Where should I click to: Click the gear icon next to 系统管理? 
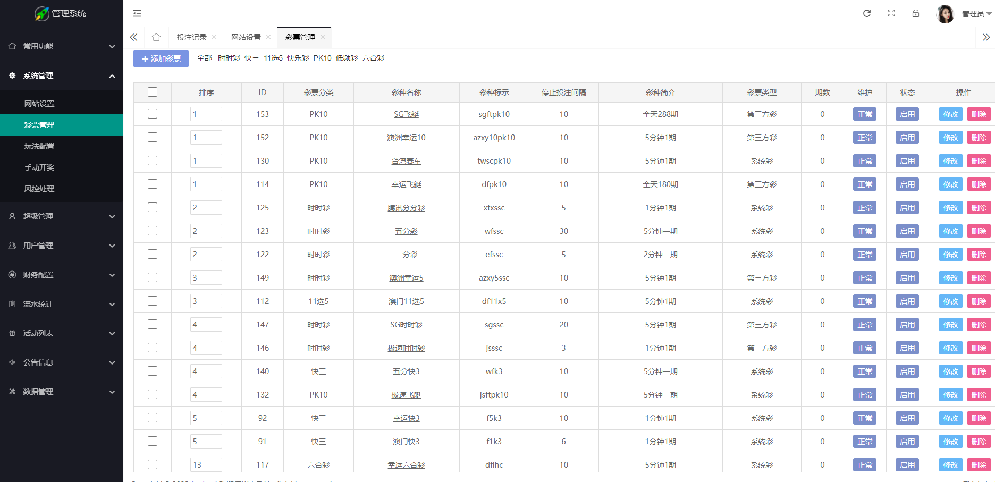pyautogui.click(x=12, y=75)
